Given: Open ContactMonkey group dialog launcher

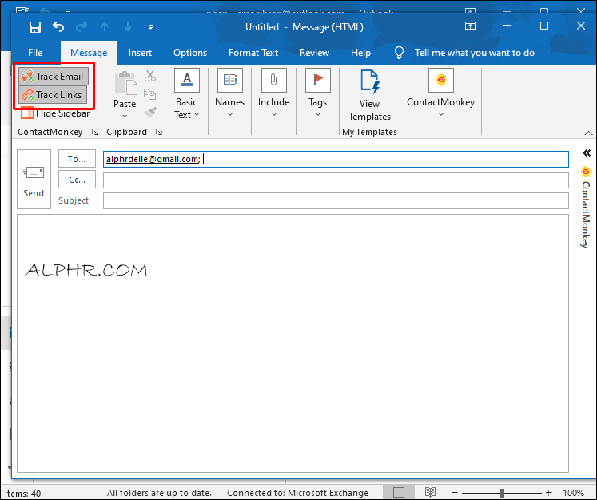Looking at the screenshot, I should point(95,132).
